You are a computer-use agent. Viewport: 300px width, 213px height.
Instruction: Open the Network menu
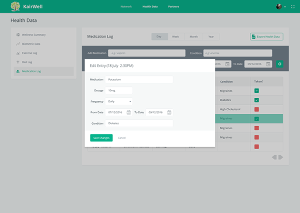(x=126, y=6)
